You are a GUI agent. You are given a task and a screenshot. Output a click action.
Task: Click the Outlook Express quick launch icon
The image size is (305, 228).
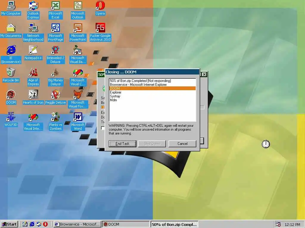click(x=39, y=224)
